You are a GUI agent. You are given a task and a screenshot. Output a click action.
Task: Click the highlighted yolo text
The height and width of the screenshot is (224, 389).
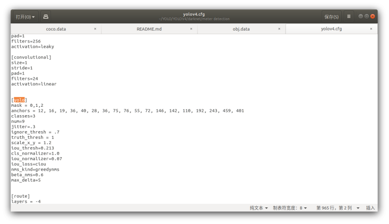[x=19, y=100]
